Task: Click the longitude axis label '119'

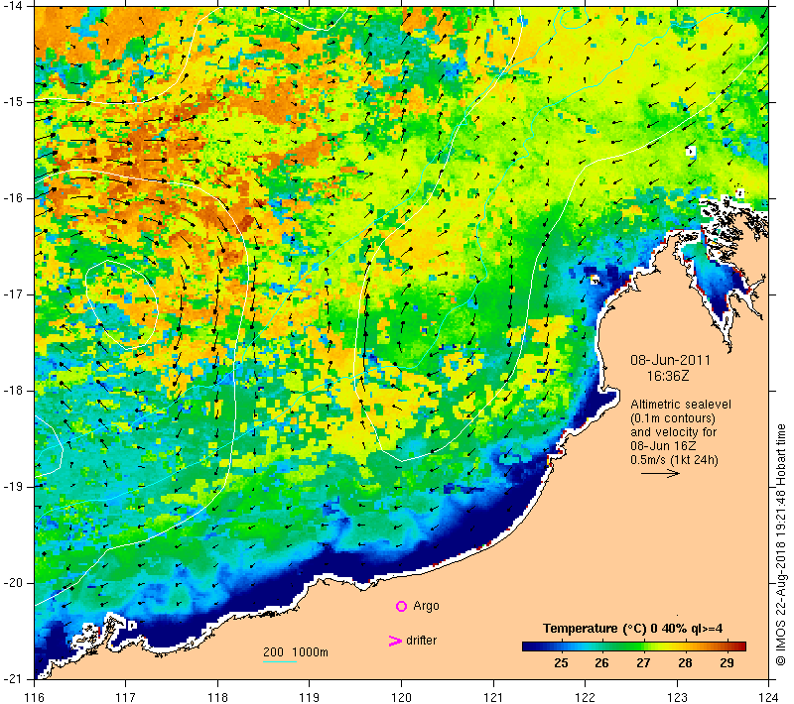Action: (x=310, y=697)
